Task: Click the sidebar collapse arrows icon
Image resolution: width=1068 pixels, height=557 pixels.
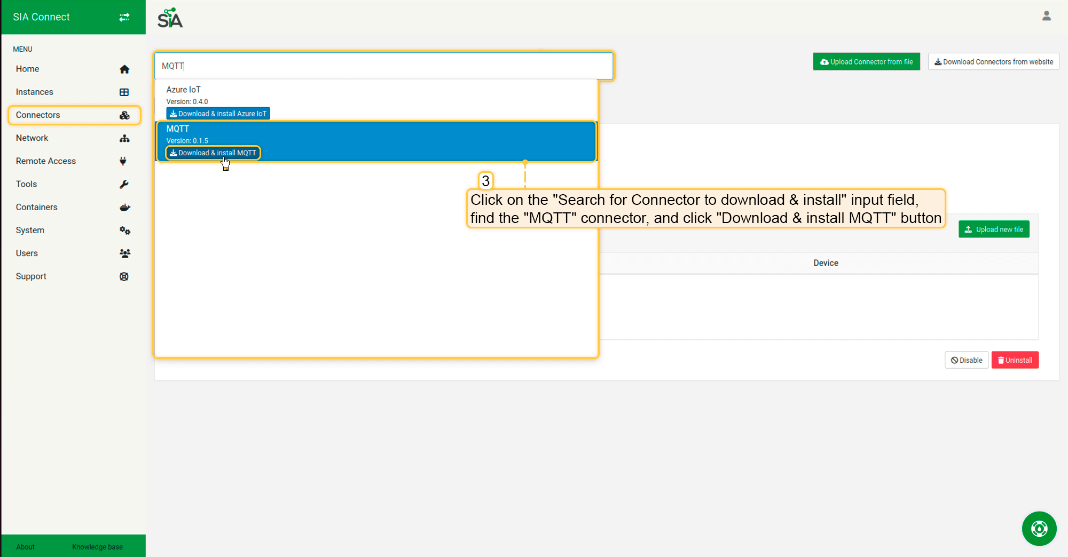Action: [x=124, y=17]
